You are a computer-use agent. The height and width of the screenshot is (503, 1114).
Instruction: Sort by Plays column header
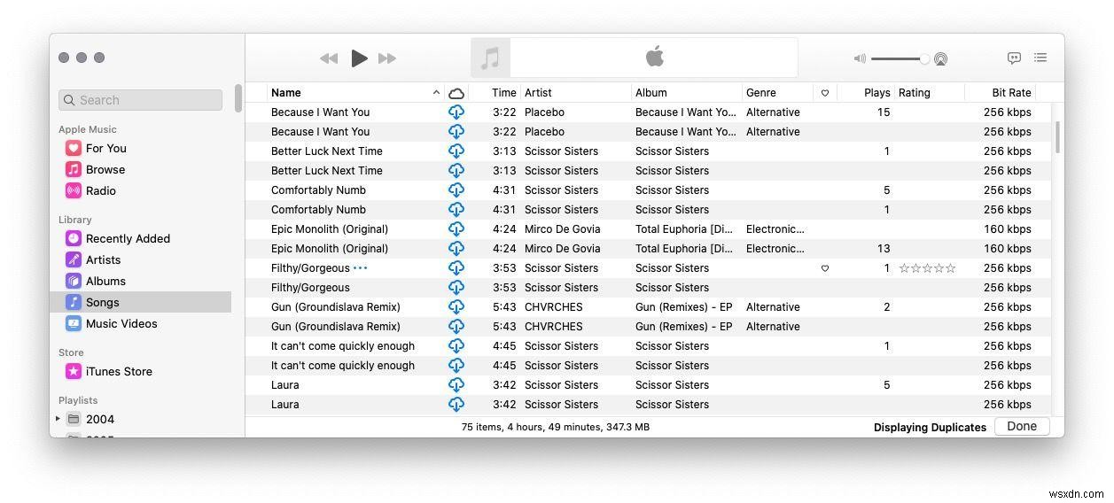[x=866, y=92]
